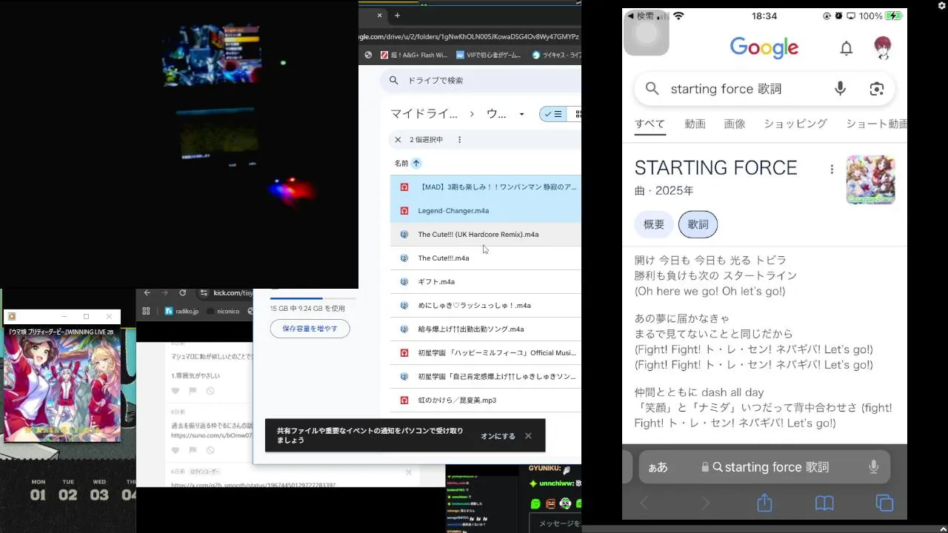Click the Drive search magnifier icon

coord(393,80)
